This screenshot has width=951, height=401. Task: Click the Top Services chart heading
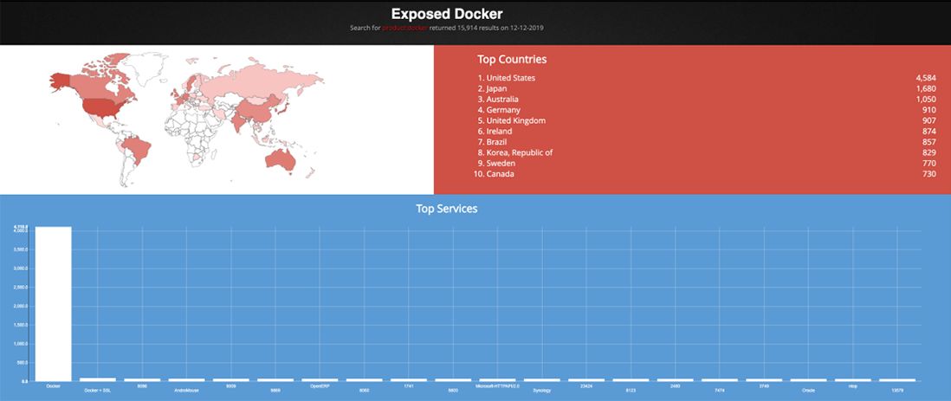point(446,209)
